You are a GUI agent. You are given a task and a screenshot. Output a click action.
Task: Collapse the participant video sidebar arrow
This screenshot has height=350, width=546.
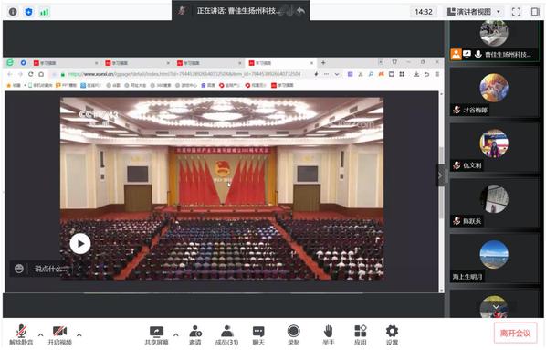coord(440,175)
